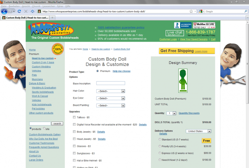Screen dimensions: 249x168
Task: Open the Lesezeichen menu
Action: click(x=49, y=6)
